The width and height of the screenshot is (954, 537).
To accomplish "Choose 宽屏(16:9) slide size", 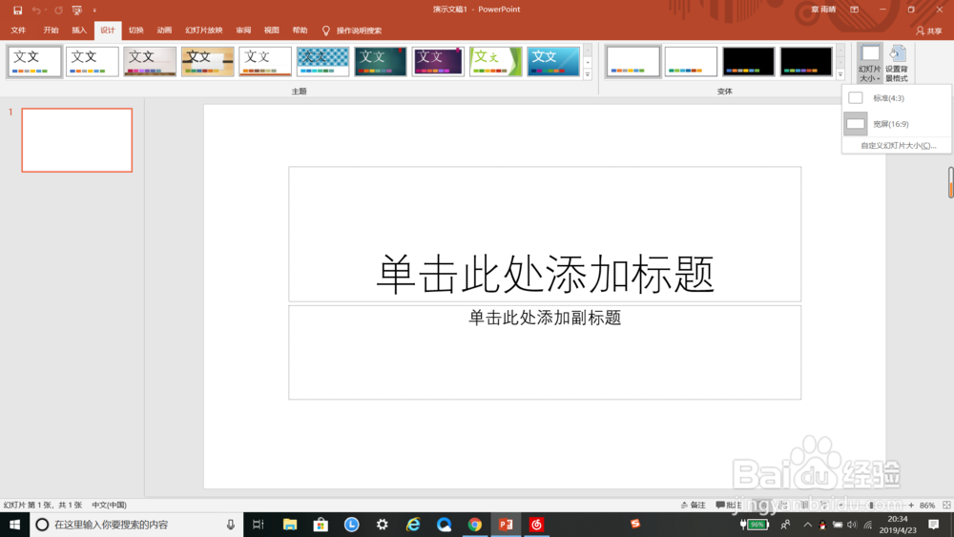I will (x=897, y=124).
